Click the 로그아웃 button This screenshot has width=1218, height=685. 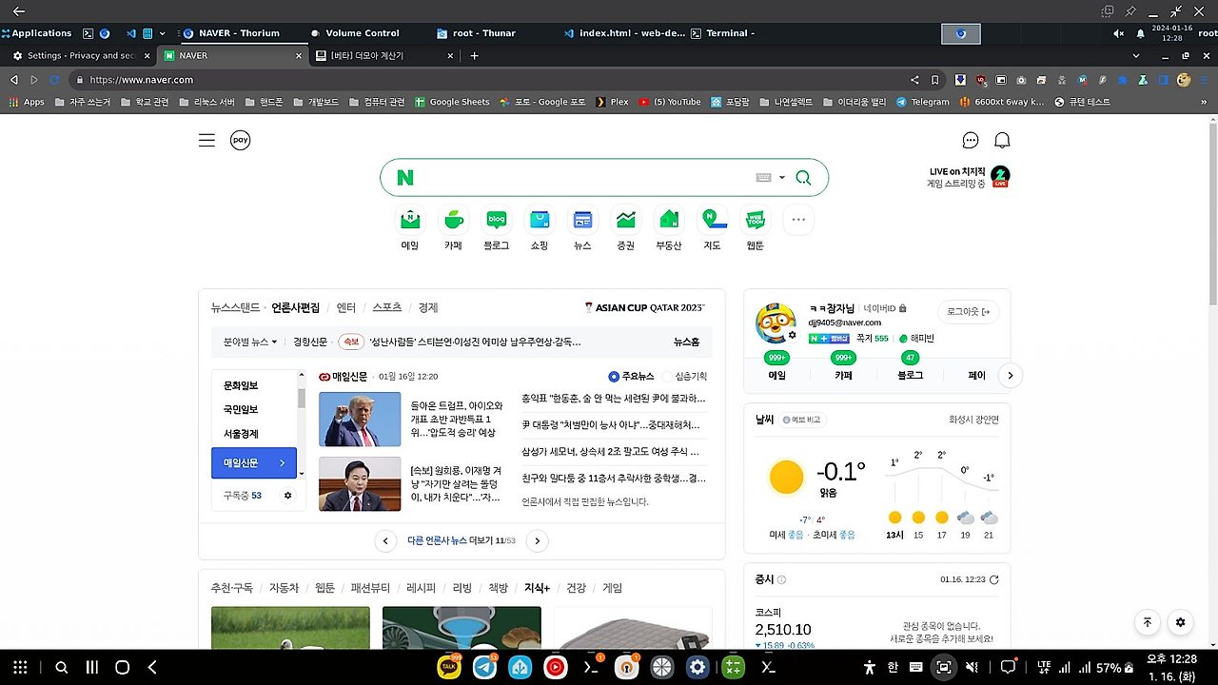969,311
